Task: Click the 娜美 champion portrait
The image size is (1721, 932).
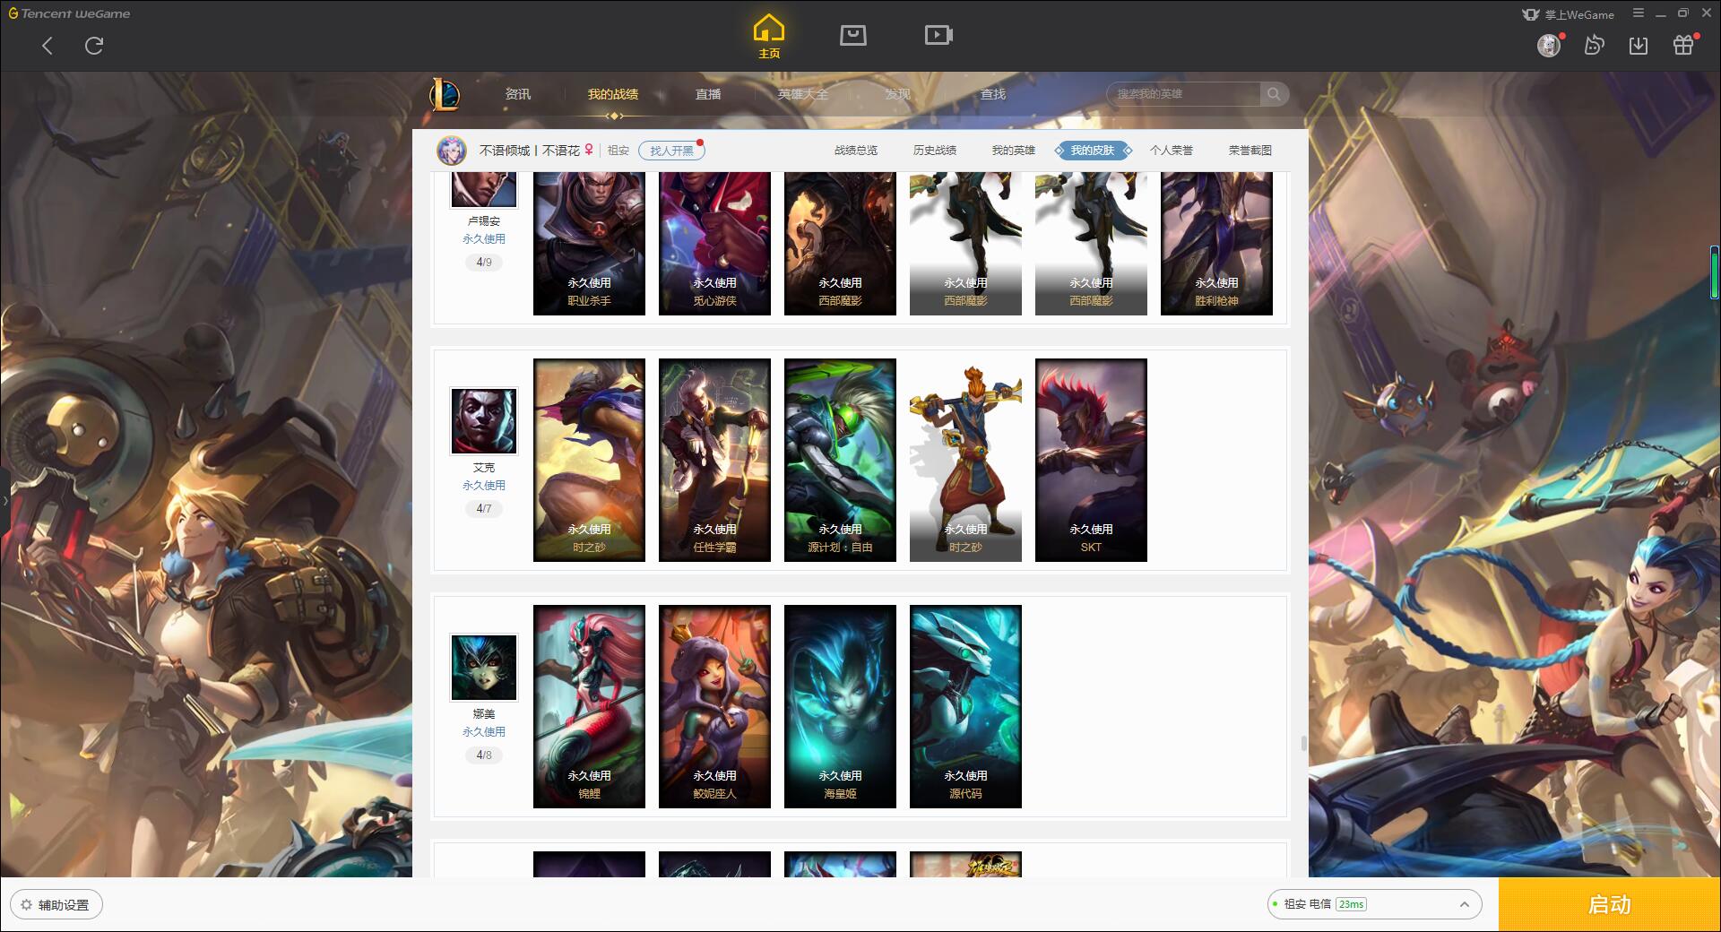Action: click(484, 668)
